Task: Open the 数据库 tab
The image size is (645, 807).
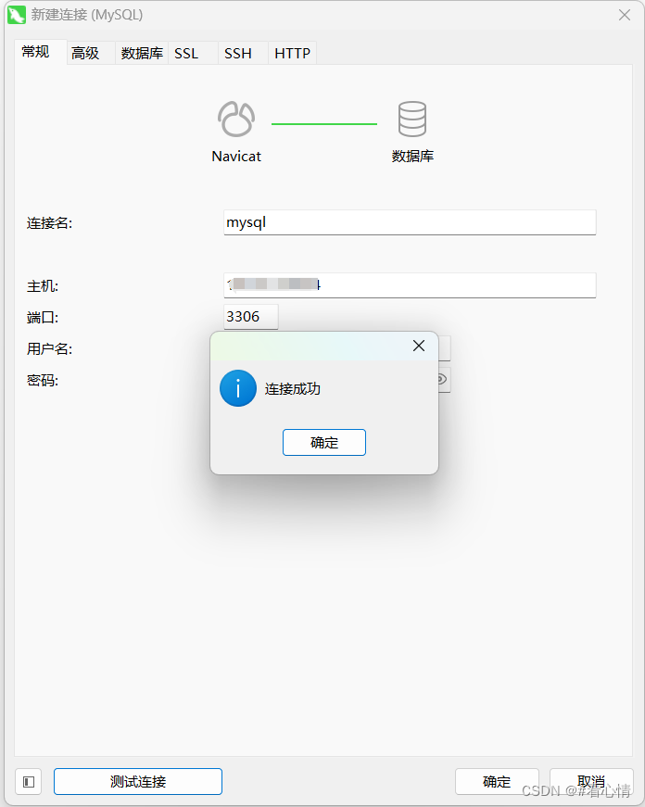Action: (142, 53)
